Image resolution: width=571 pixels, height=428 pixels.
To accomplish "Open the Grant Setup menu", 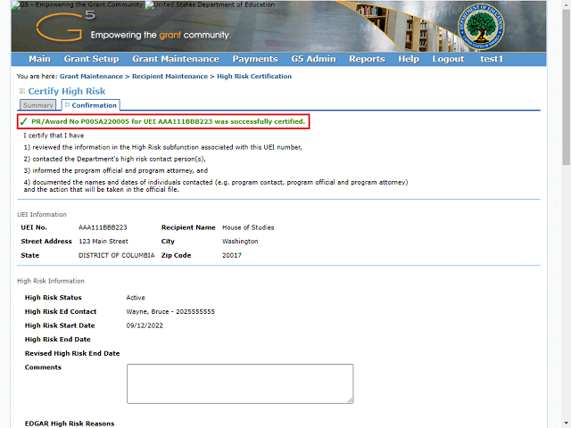I will 91,59.
